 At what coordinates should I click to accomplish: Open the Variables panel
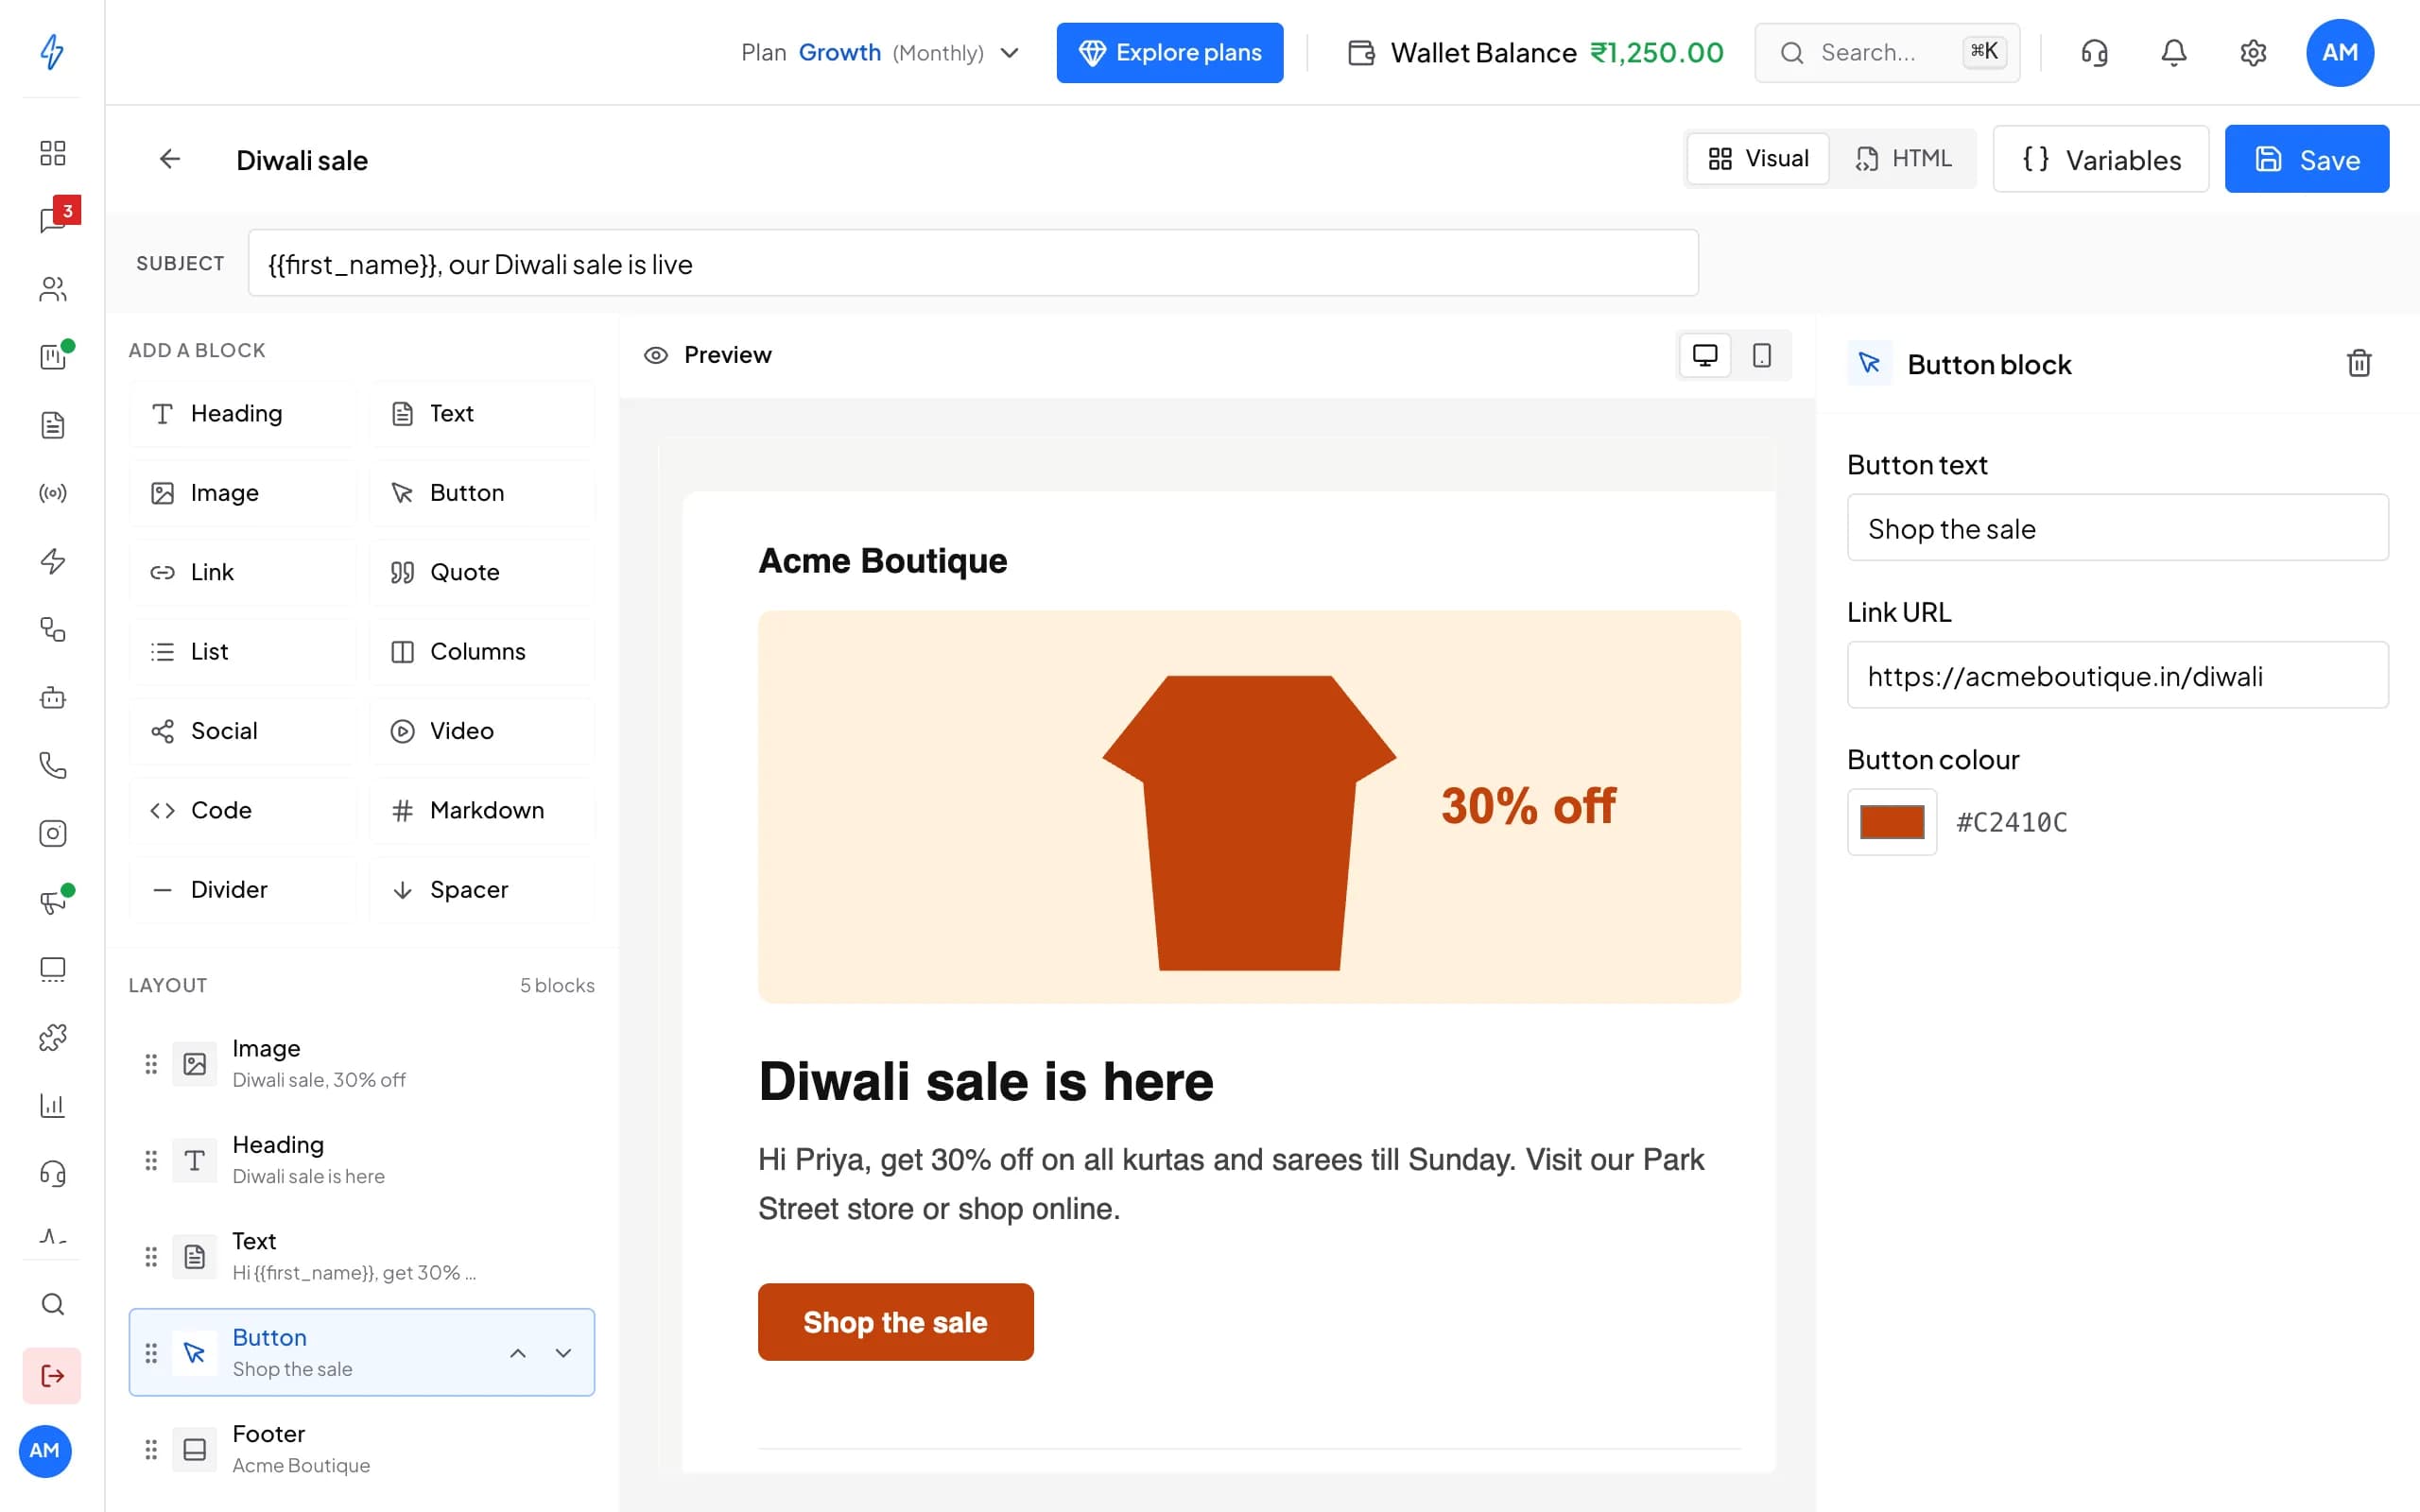[x=2100, y=159]
